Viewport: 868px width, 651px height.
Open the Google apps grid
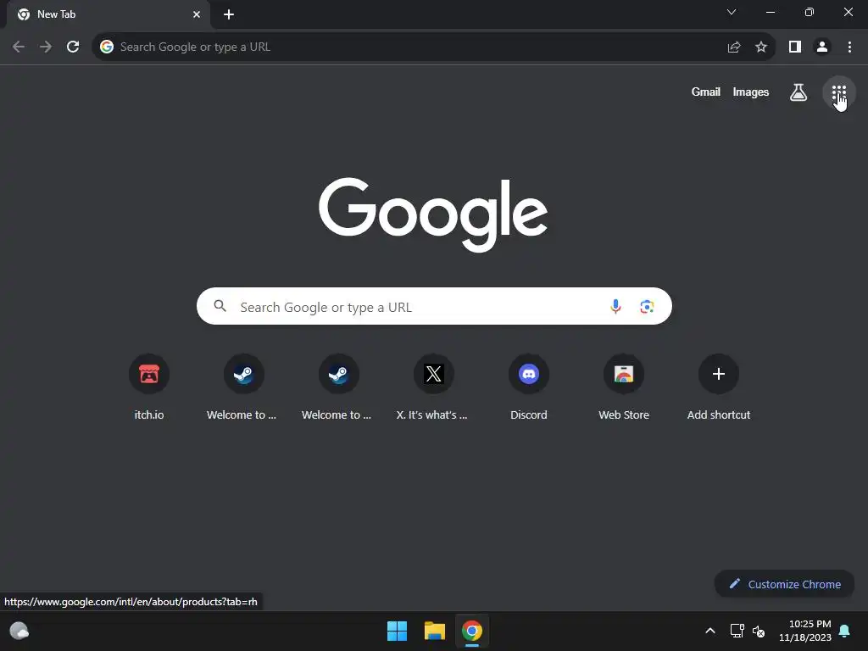click(x=838, y=92)
